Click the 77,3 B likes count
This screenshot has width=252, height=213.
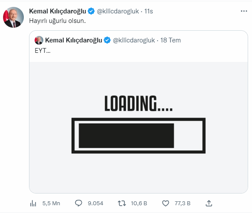[183, 203]
